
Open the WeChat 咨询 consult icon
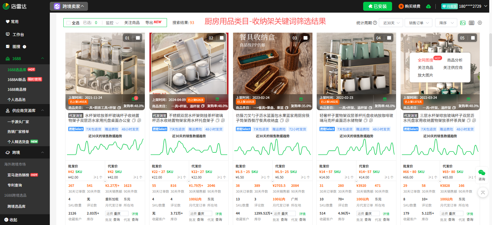(x=482, y=175)
